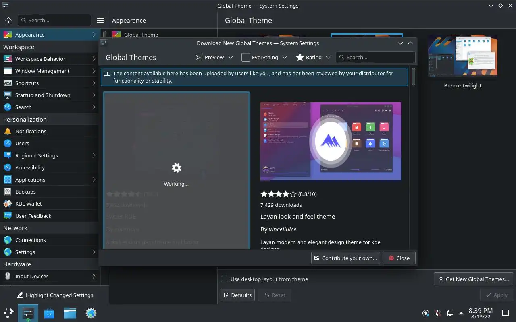Viewport: 516px width, 322px height.
Task: Click the Appearance icon in sidebar
Action: 7,35
